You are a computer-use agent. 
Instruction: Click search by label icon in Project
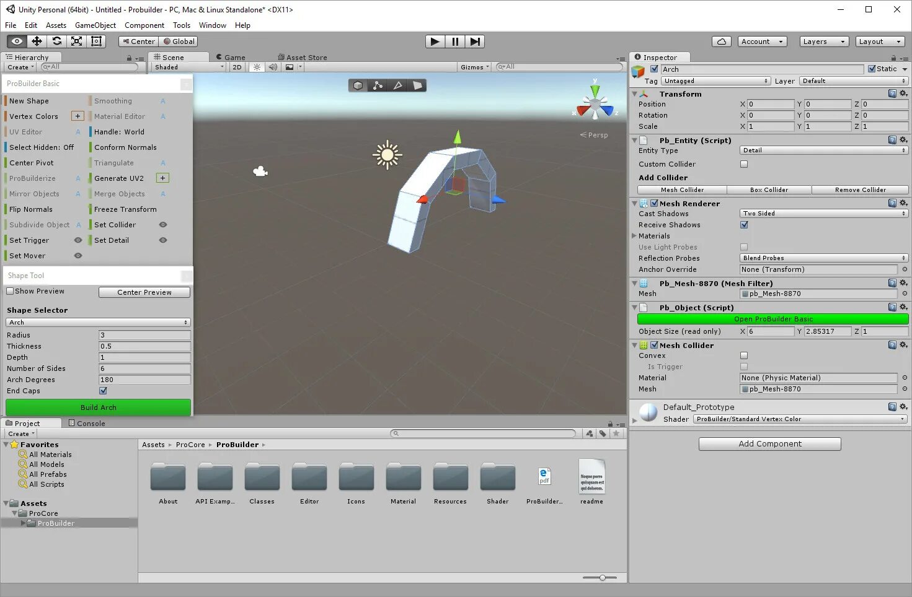tap(603, 434)
